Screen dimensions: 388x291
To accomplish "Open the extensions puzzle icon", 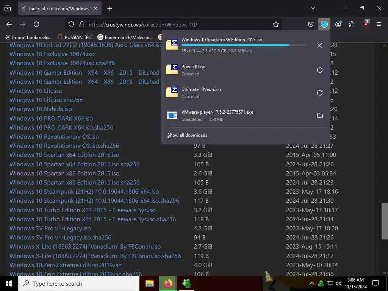I will [x=352, y=24].
